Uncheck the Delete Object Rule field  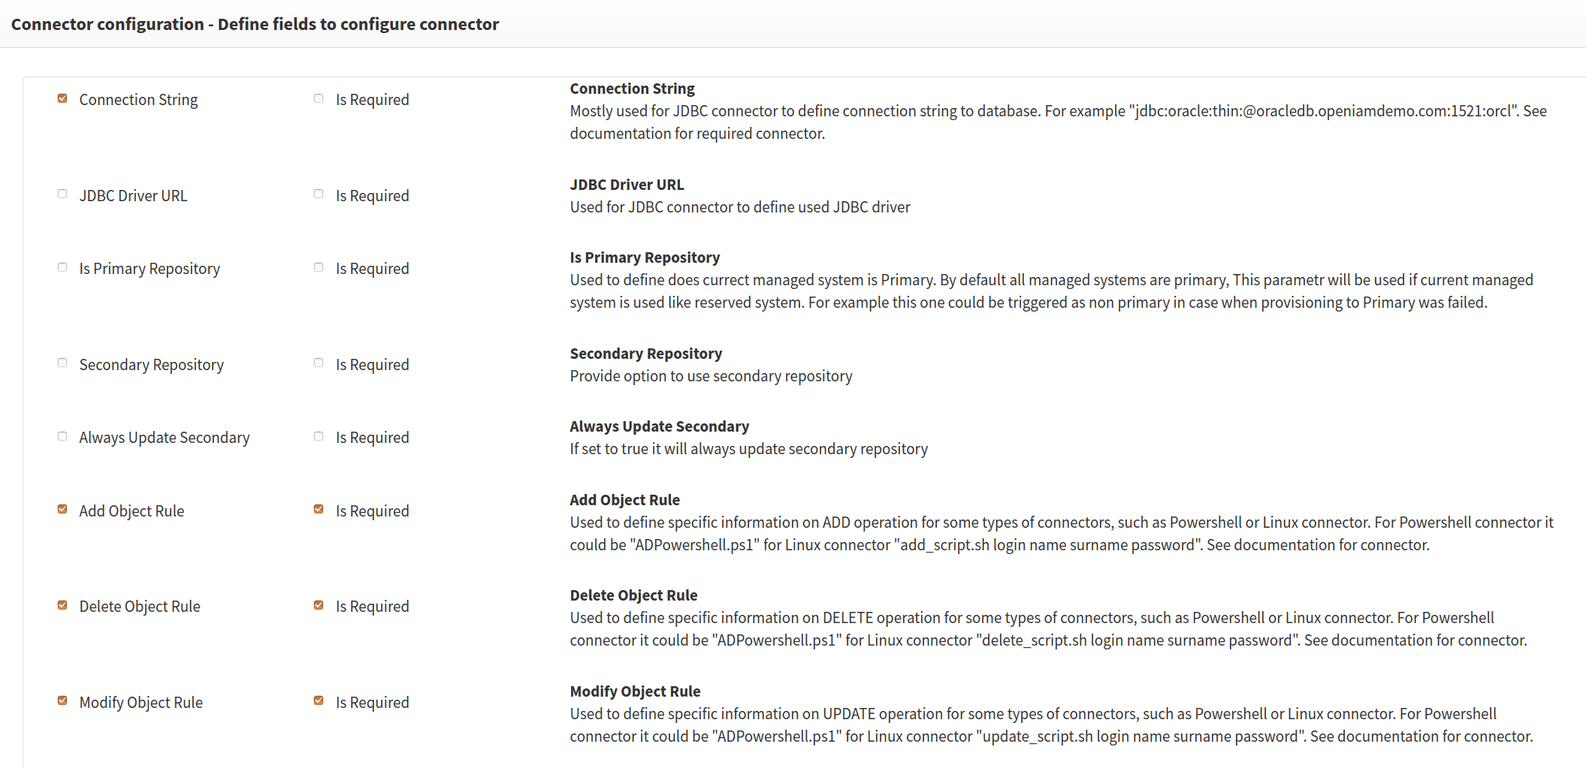62,605
